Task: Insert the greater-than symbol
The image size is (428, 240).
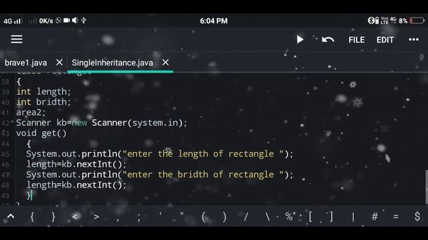Action: (x=96, y=217)
